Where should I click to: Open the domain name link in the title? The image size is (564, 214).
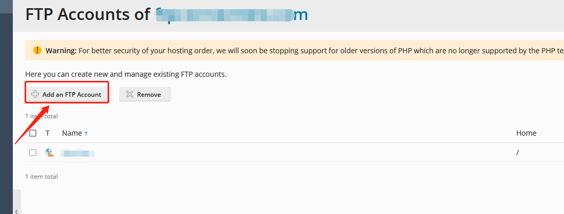(232, 14)
